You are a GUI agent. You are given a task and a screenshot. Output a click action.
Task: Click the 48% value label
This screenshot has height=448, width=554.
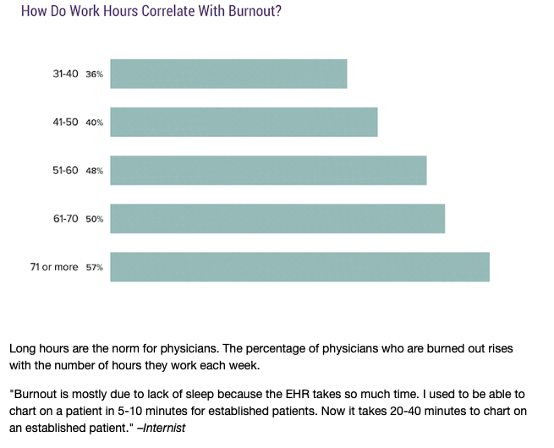pos(95,171)
